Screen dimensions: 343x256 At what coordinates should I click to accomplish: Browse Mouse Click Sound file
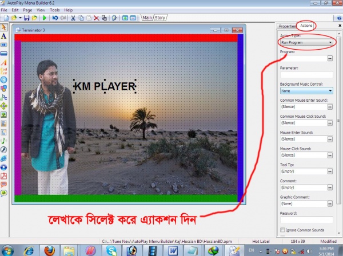pyautogui.click(x=330, y=155)
